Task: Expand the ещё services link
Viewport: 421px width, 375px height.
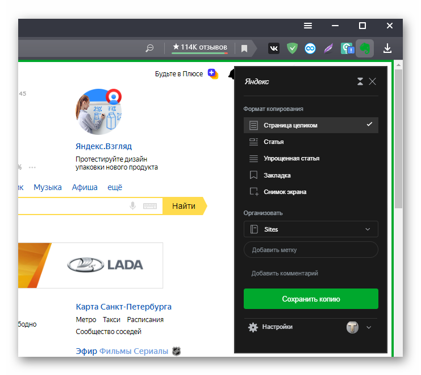Action: tap(115, 187)
